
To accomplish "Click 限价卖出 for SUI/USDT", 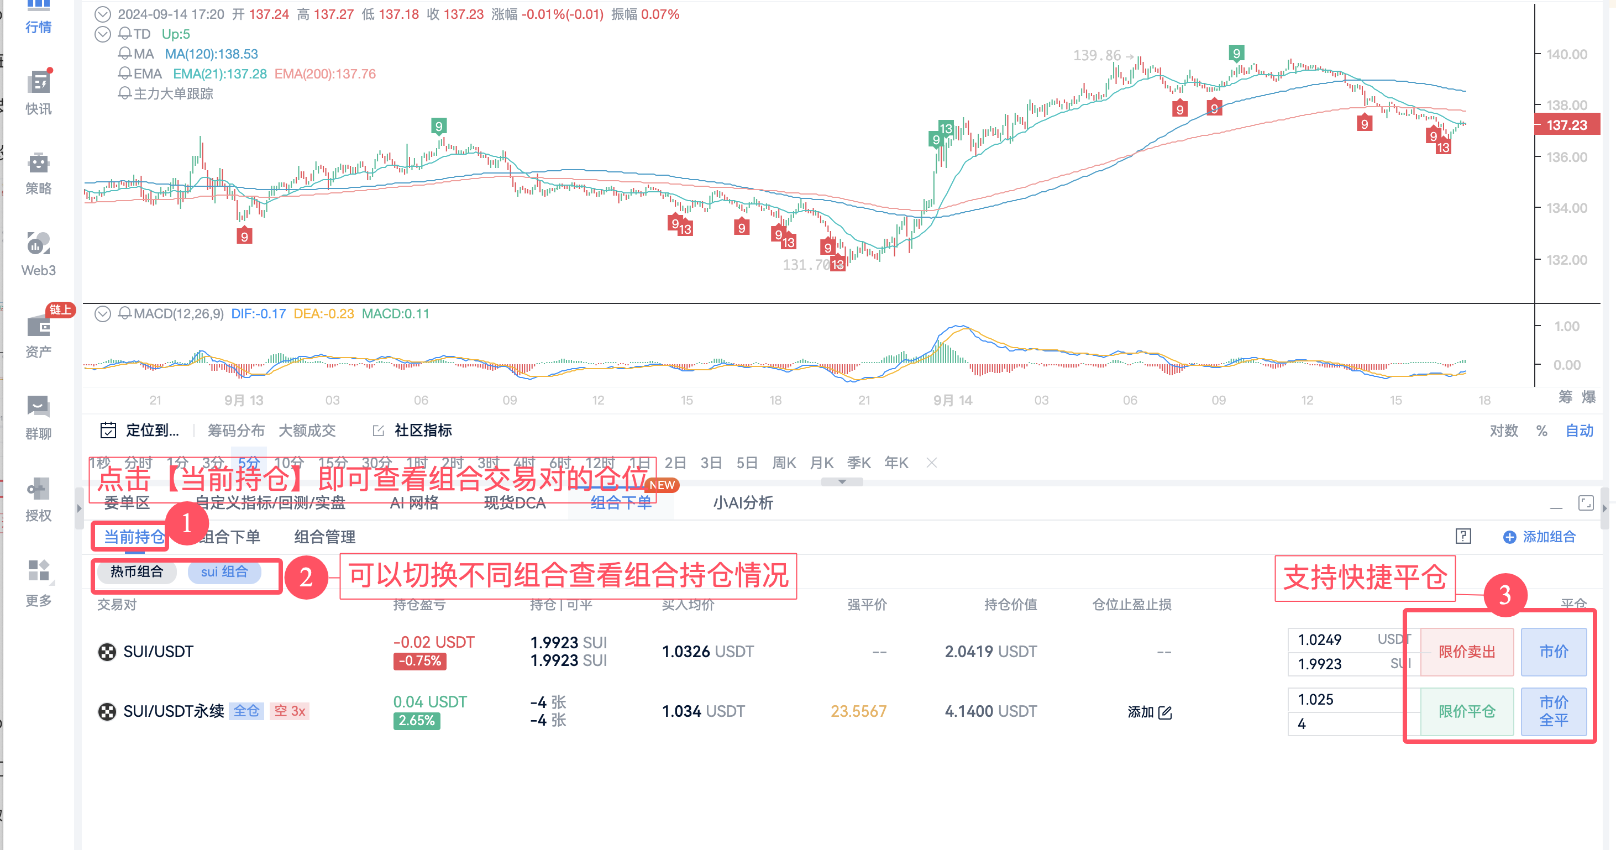I will (x=1467, y=652).
